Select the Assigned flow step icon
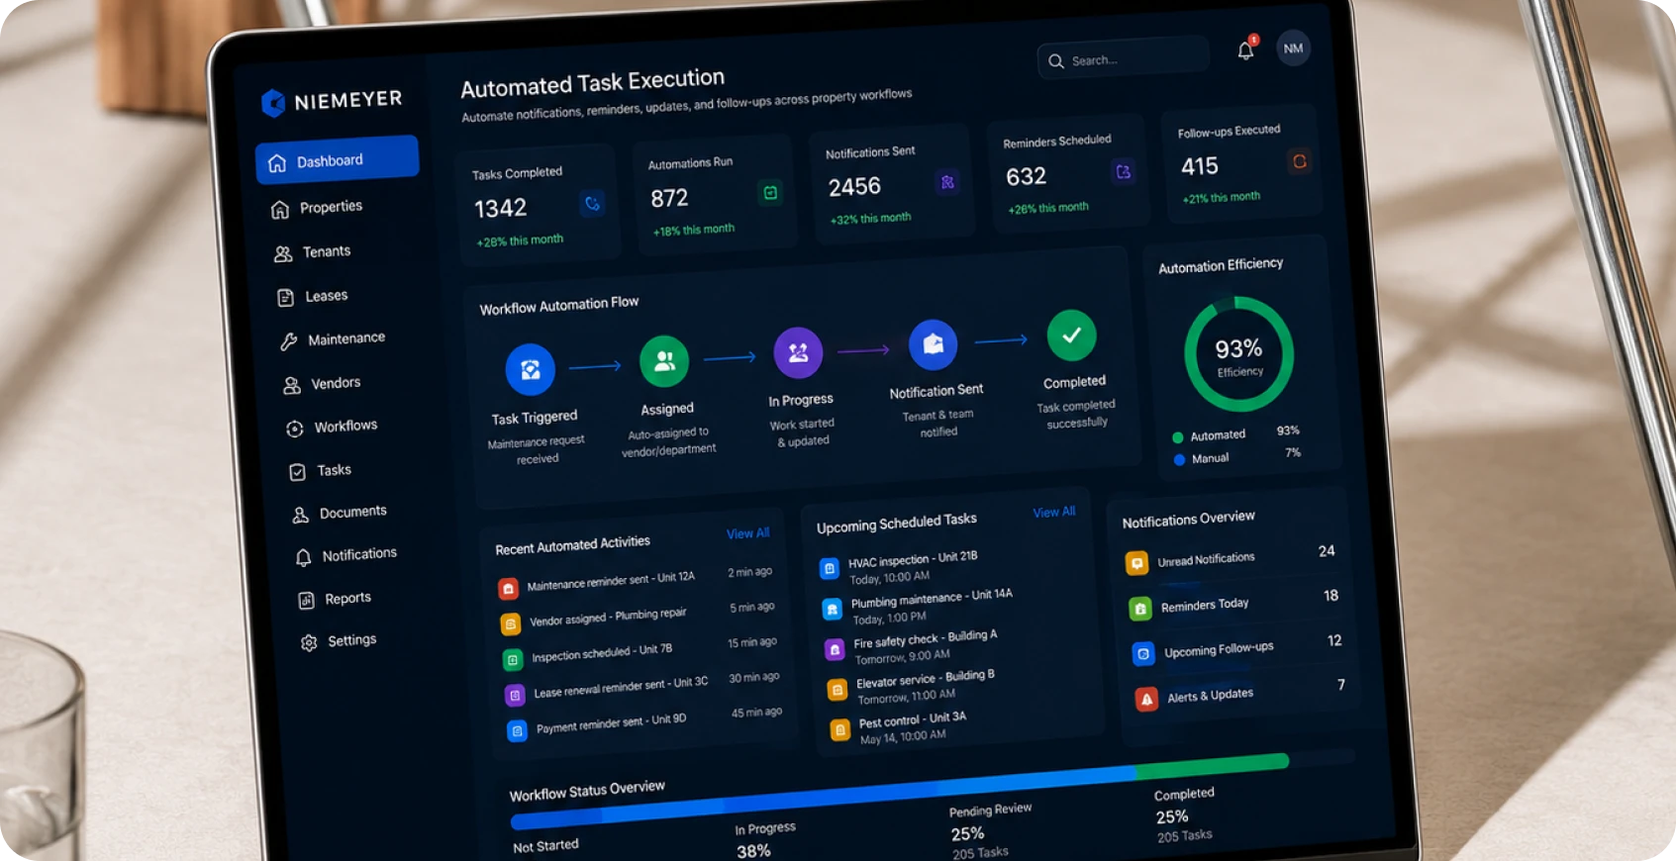Screen dimensions: 1676x861 coord(664,361)
